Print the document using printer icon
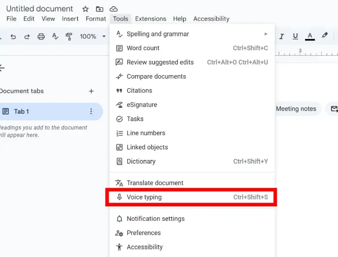The height and width of the screenshot is (257, 338). (41, 36)
